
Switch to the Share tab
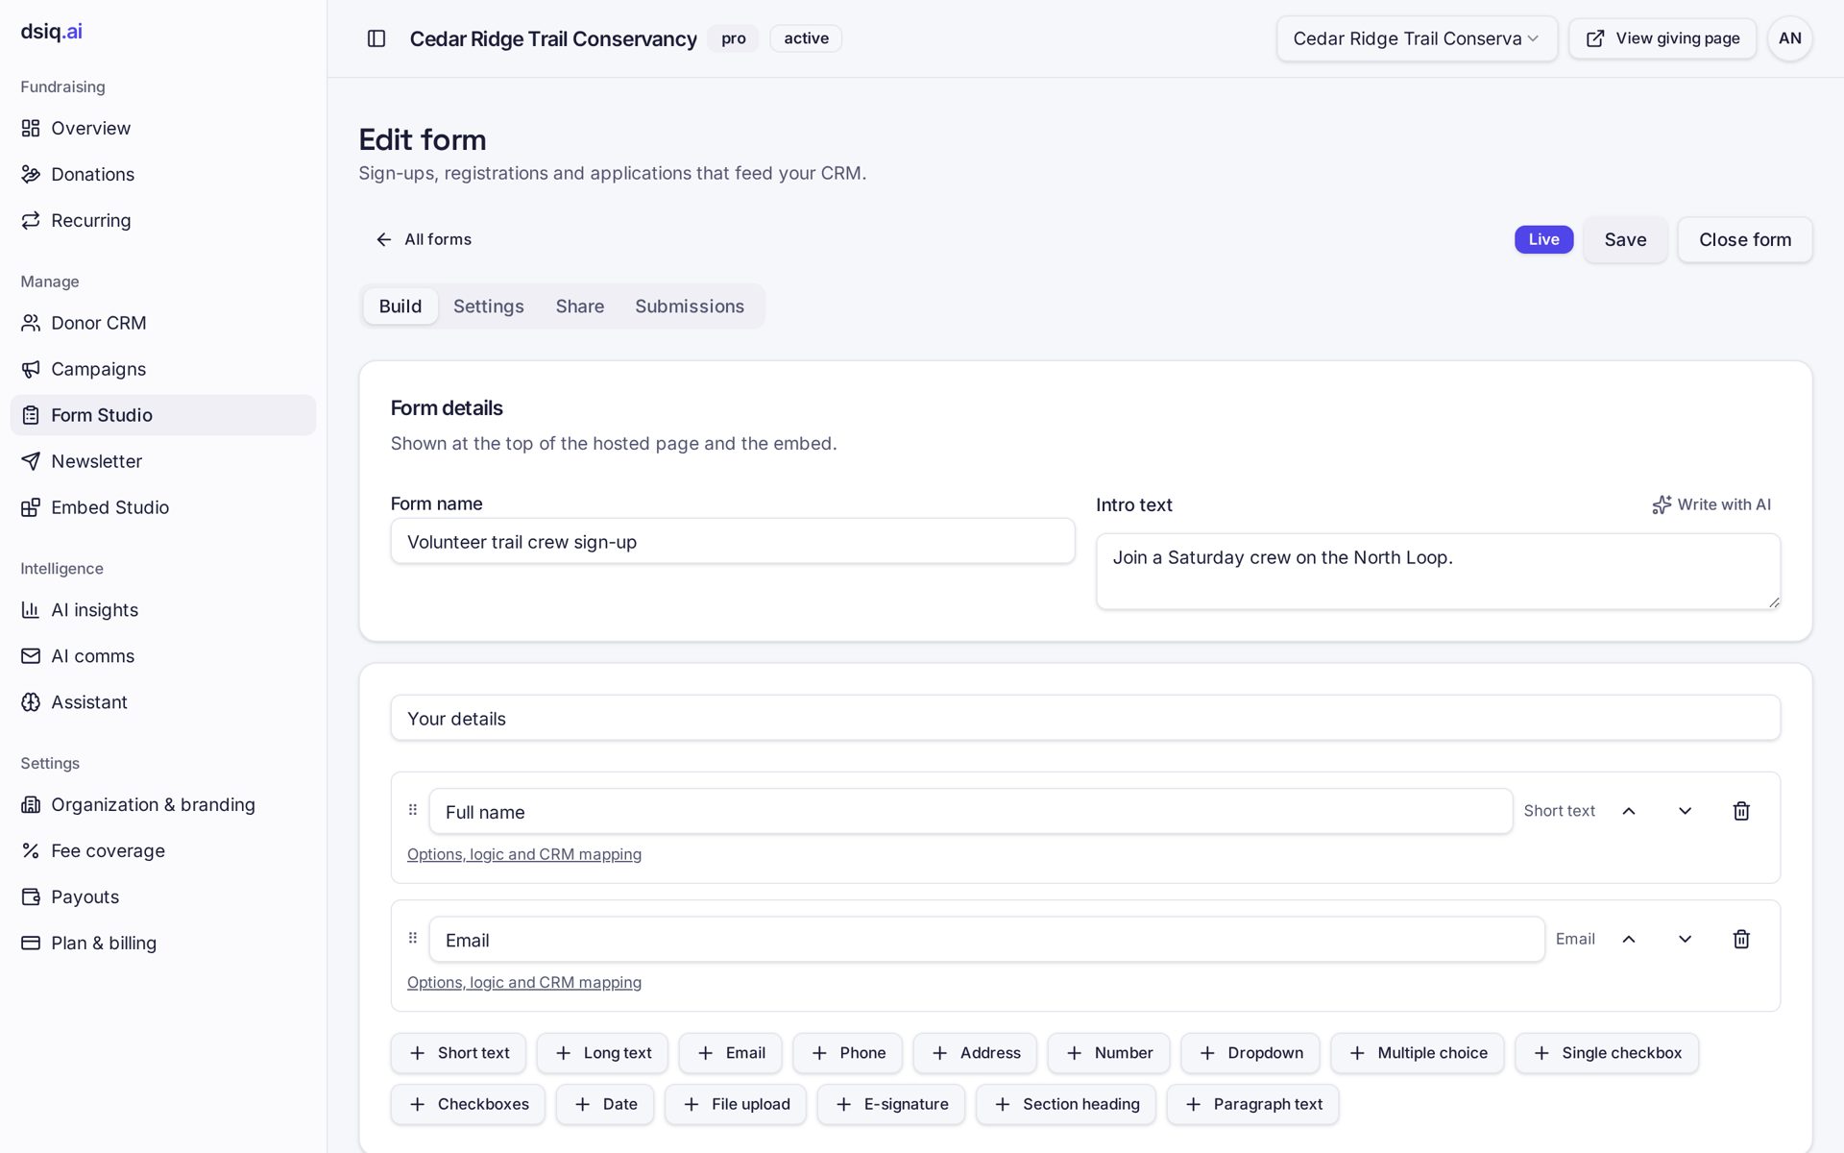pyautogui.click(x=580, y=307)
